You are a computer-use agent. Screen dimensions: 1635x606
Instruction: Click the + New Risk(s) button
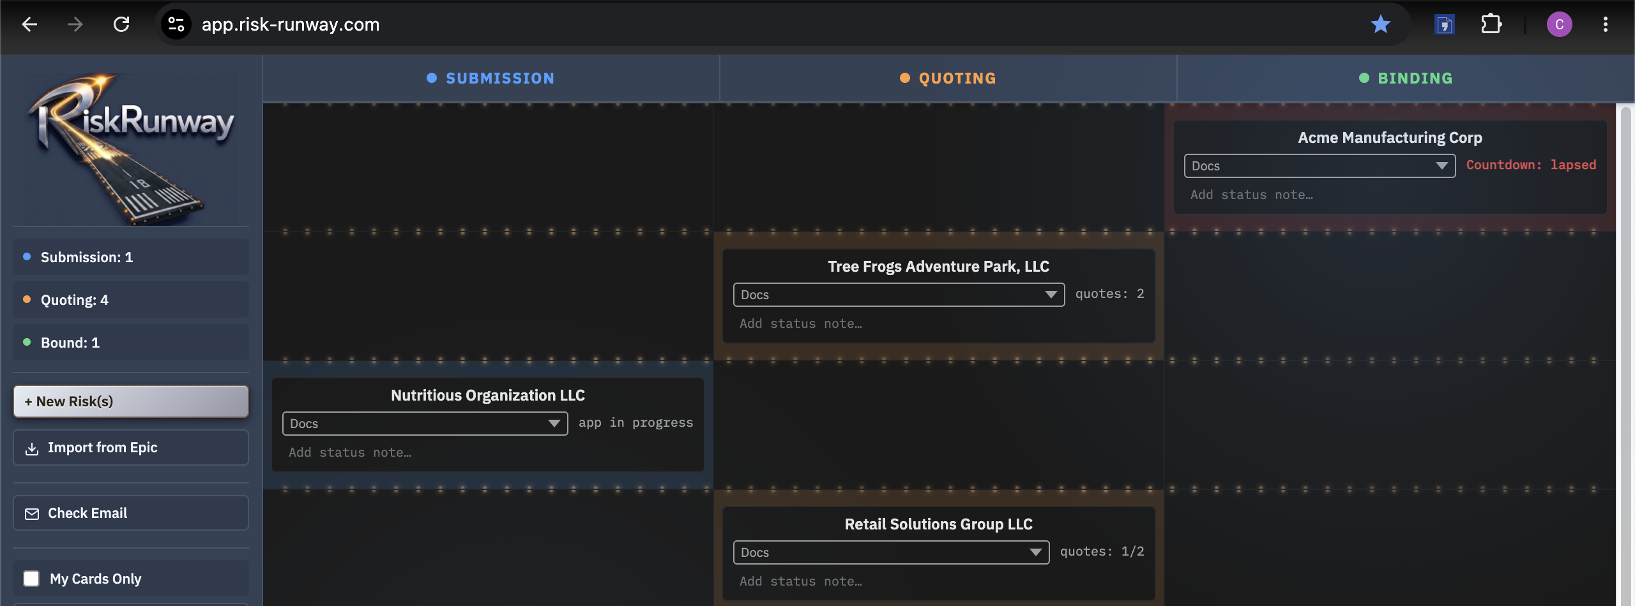[131, 401]
